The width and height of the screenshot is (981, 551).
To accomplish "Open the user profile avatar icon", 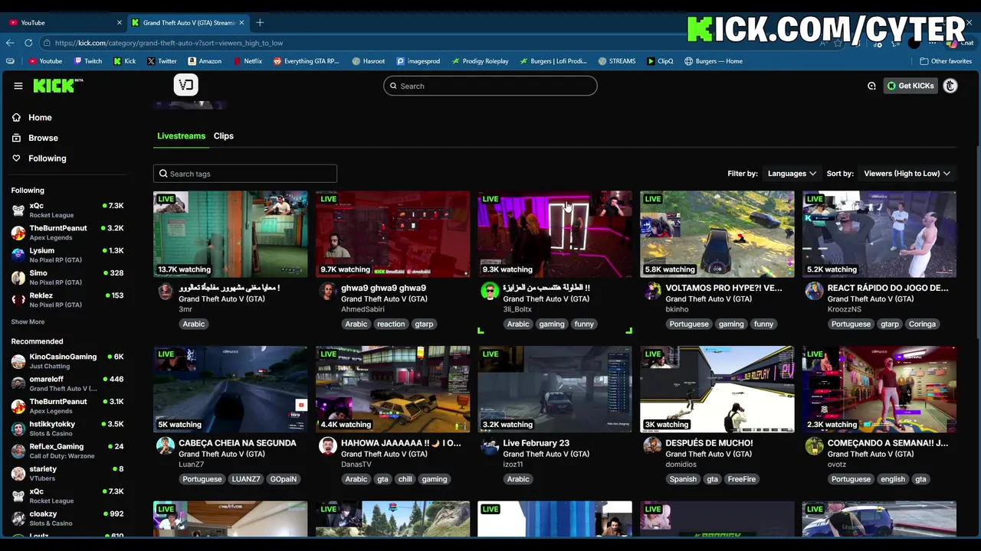I will click(x=950, y=86).
